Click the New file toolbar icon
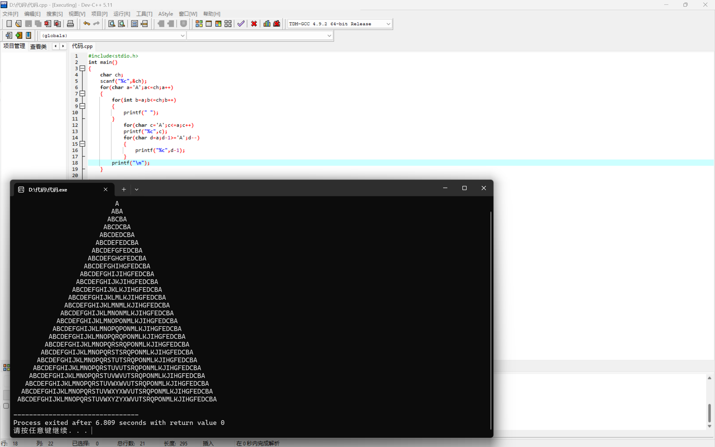Screen dimensions: 715x447 coord(9,24)
